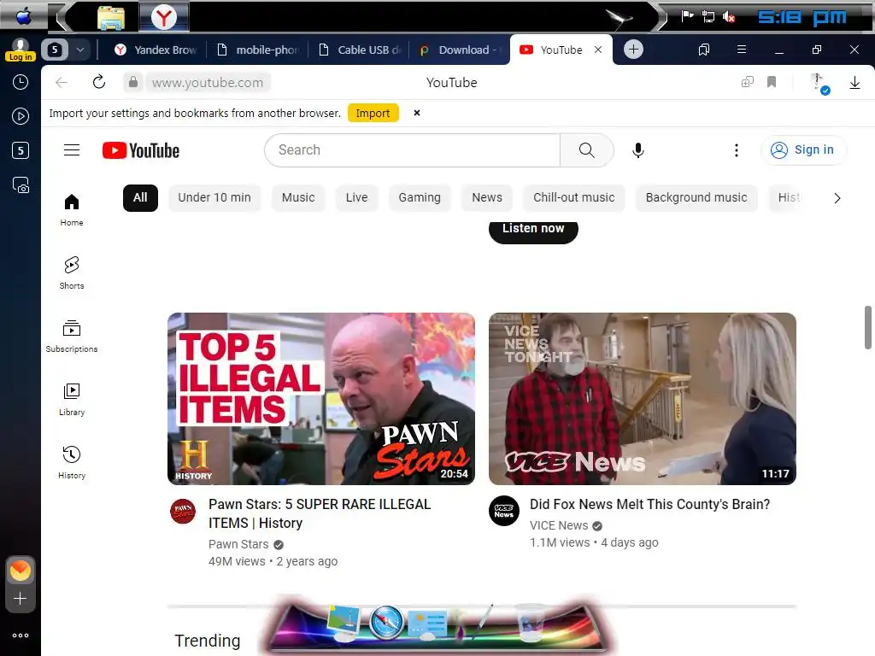The width and height of the screenshot is (875, 656).
Task: Open the screenshot tool sidebar icon
Action: [x=21, y=184]
